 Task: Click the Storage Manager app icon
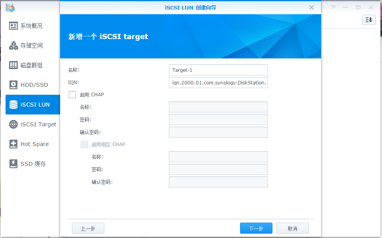(x=10, y=7)
